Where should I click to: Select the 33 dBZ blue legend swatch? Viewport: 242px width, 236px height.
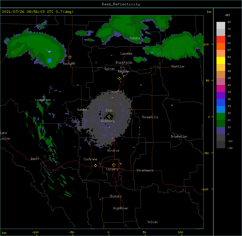[221, 102]
